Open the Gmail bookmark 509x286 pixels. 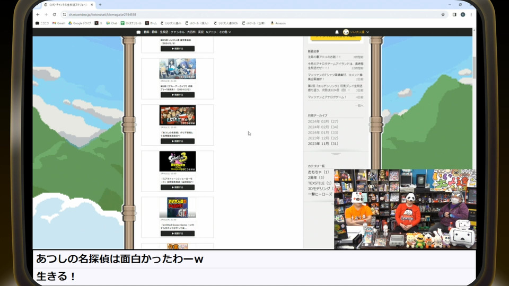[x=58, y=23]
